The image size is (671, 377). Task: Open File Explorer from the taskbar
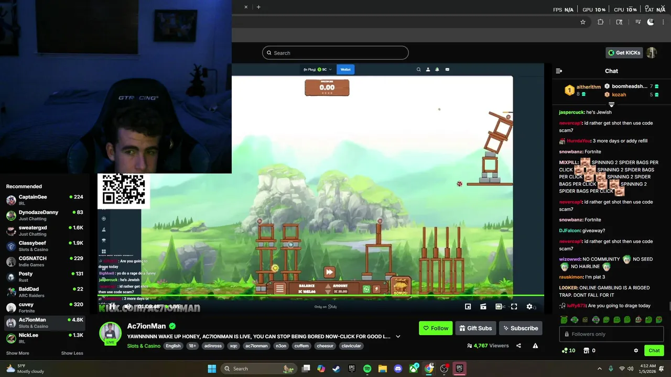382,369
